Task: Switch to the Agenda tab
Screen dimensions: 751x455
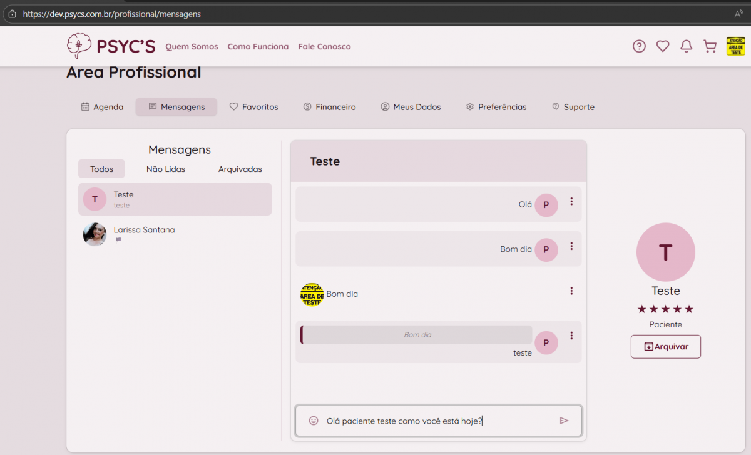Action: click(x=102, y=107)
